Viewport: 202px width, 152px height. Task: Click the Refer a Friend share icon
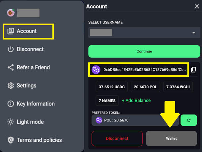point(11,67)
